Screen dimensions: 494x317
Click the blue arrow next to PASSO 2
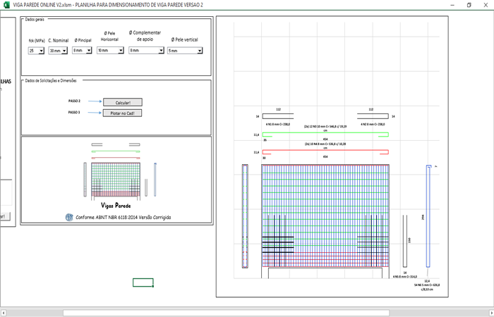[93, 101]
